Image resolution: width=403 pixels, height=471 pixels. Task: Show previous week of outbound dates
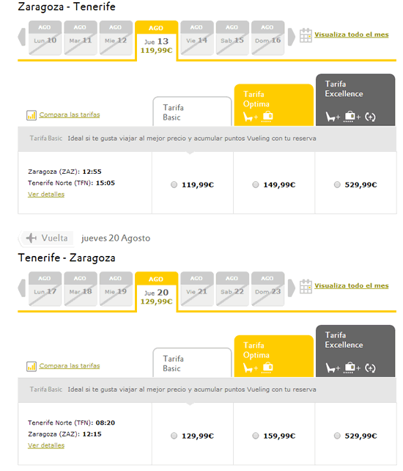pos(21,37)
